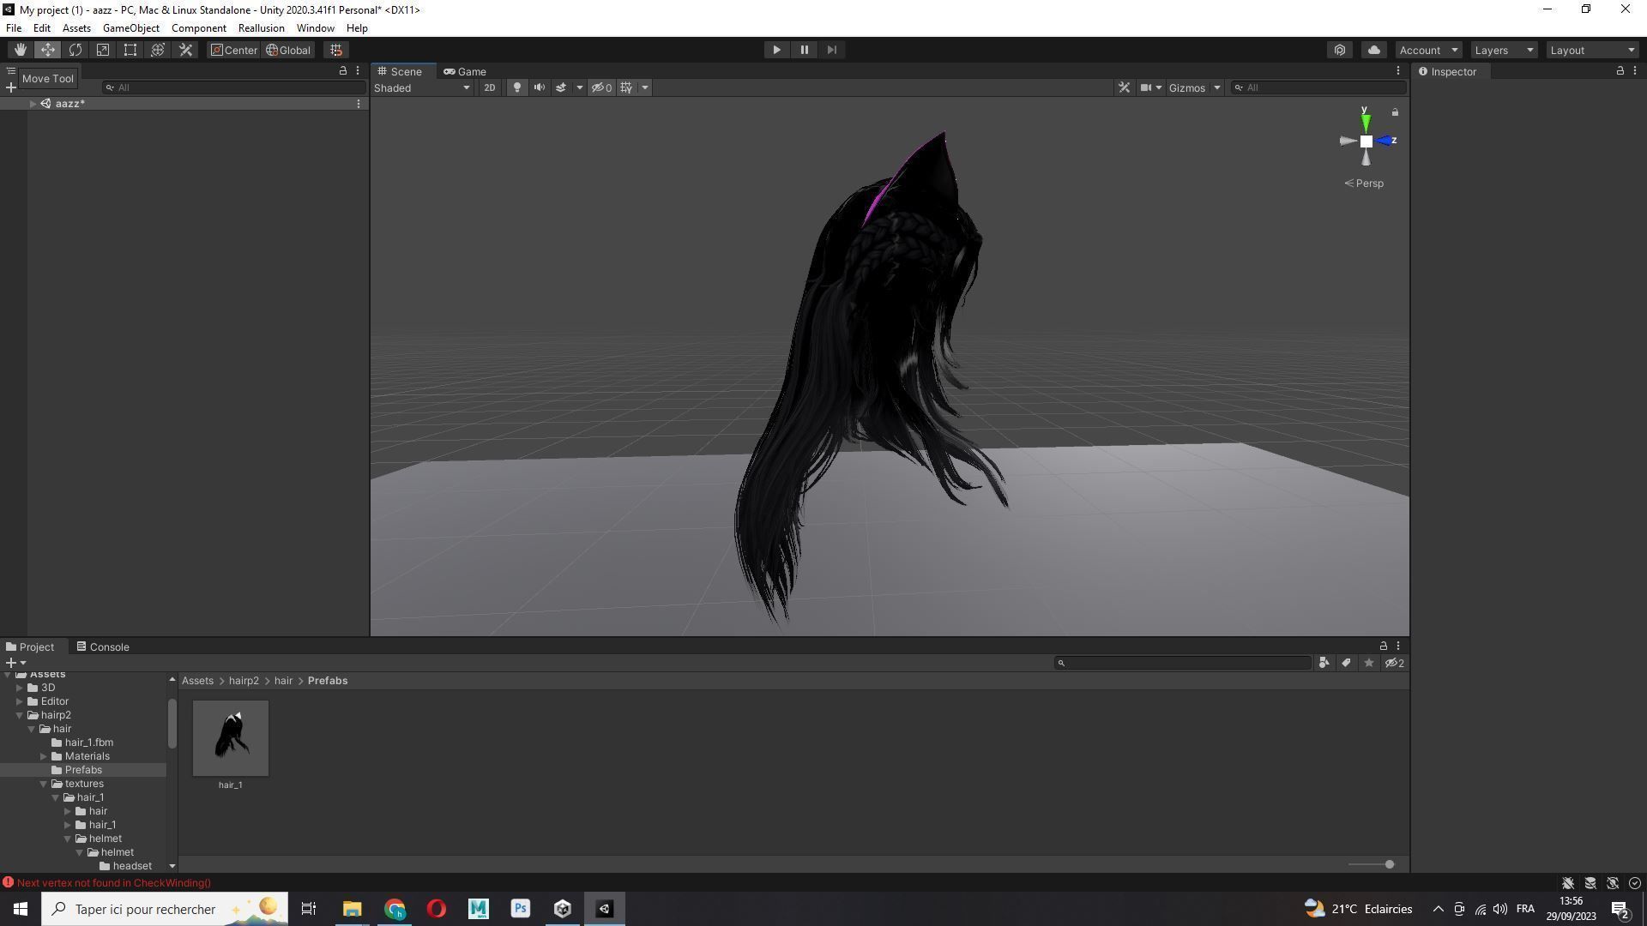Open cloud services icon
The height and width of the screenshot is (926, 1647).
(x=1373, y=50)
